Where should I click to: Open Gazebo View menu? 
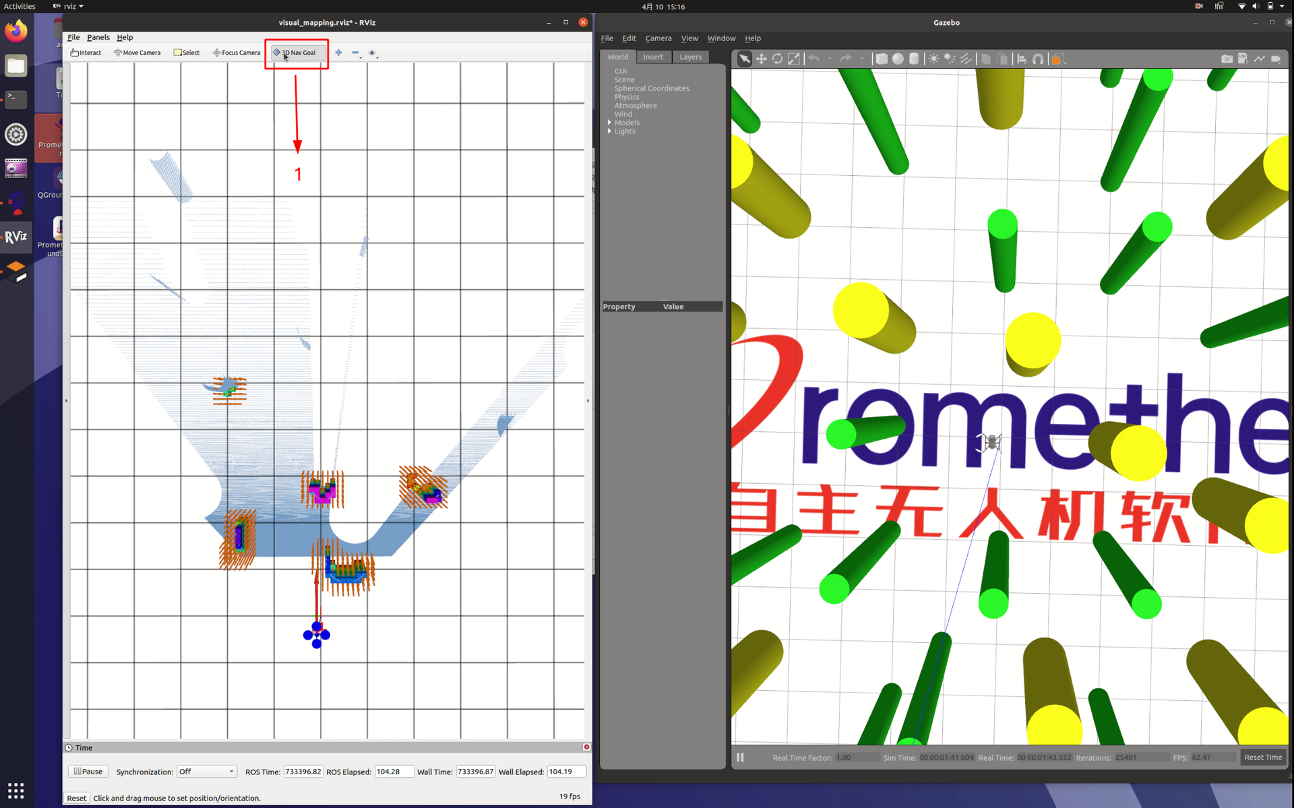pyautogui.click(x=689, y=38)
